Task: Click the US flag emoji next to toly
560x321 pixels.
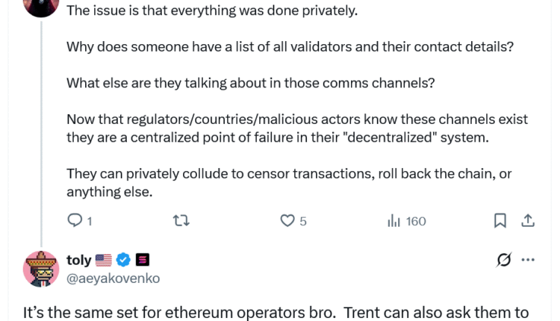Action: point(104,260)
